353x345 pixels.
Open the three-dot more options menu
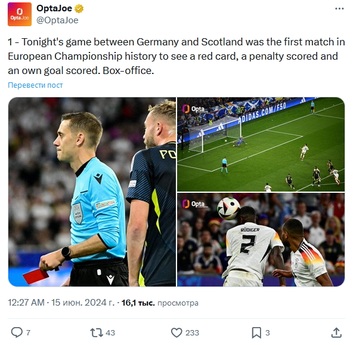339,9
